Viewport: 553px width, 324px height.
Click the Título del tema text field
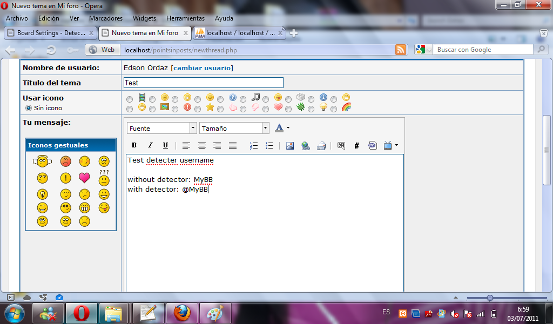click(203, 83)
